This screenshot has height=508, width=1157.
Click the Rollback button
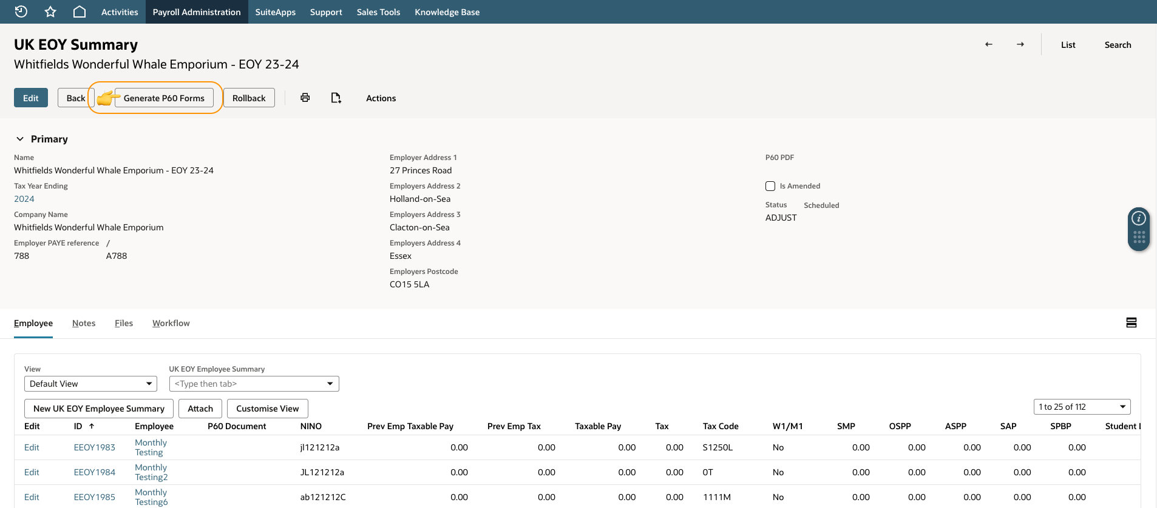[249, 98]
